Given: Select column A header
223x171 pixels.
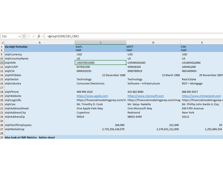Looking at the screenshot, I should [39, 42].
